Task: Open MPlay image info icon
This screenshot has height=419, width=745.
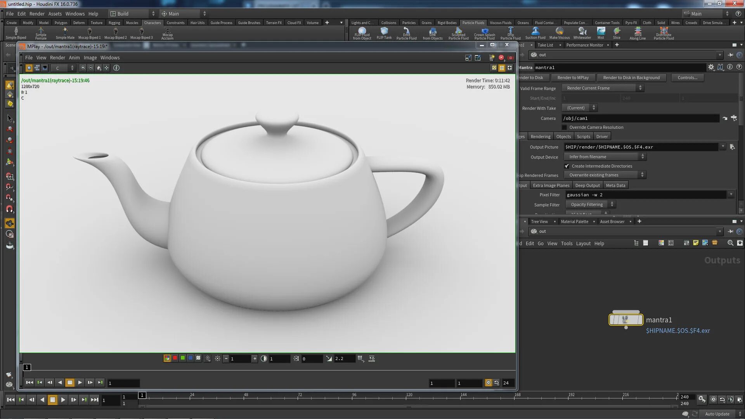Action: pos(116,68)
